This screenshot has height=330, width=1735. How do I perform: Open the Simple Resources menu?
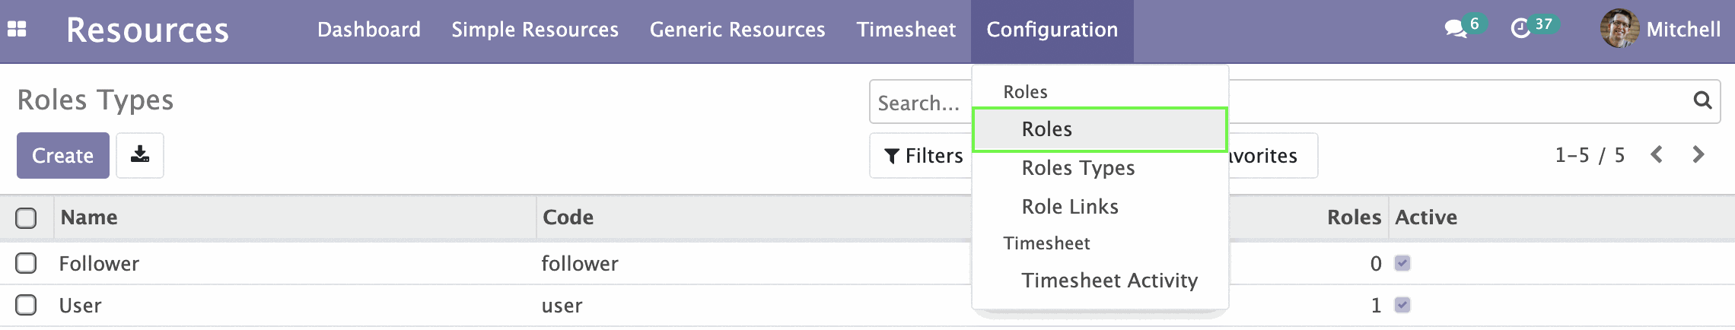(535, 30)
